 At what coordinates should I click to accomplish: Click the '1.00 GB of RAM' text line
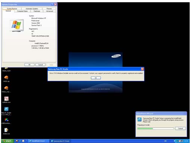pos(40,48)
